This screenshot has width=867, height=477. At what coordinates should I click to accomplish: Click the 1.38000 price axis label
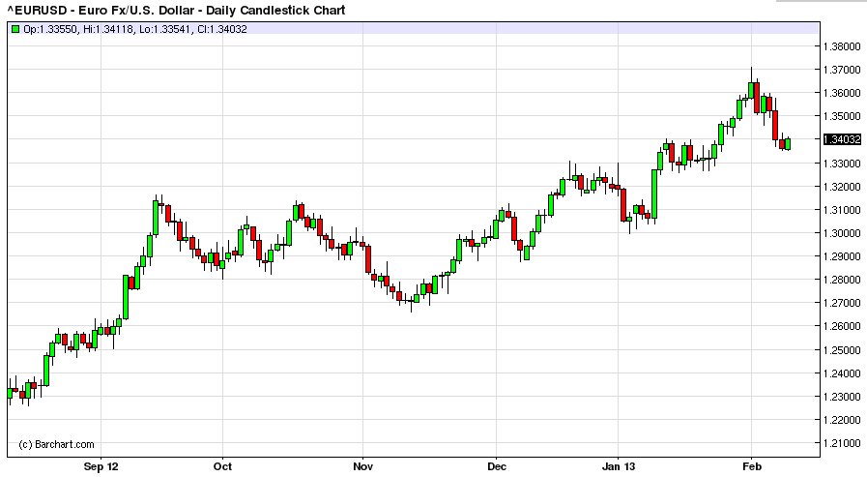842,46
